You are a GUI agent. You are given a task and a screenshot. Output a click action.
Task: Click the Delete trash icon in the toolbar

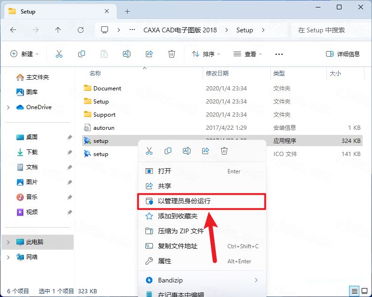pos(172,54)
